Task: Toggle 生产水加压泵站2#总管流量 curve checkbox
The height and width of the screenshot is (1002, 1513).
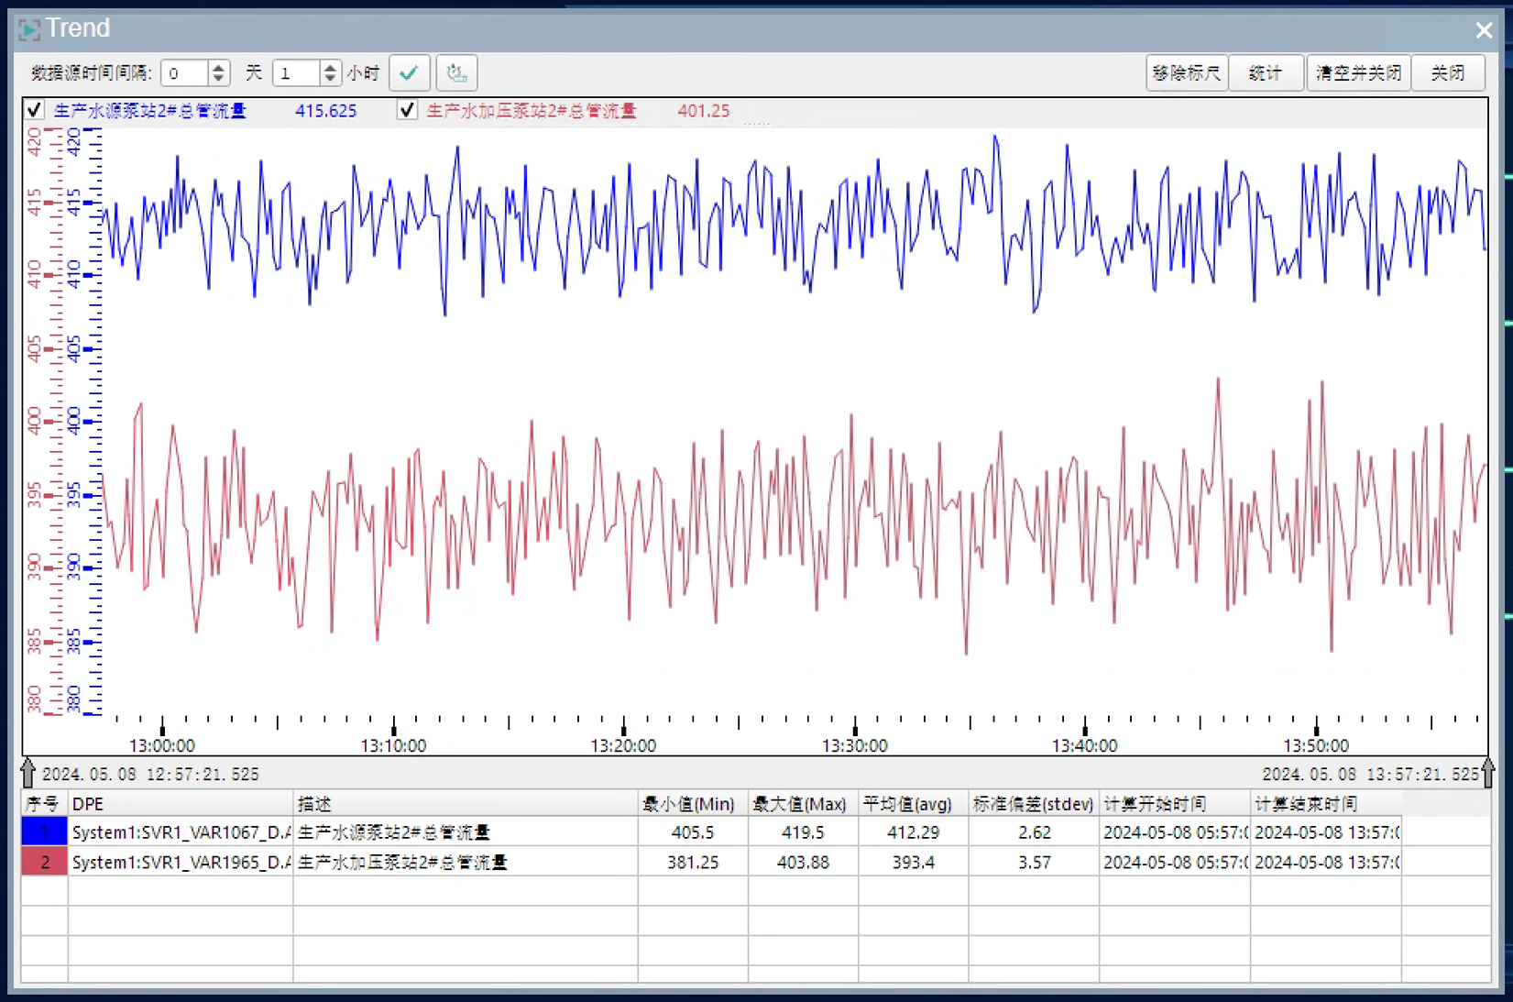Action: tap(407, 110)
